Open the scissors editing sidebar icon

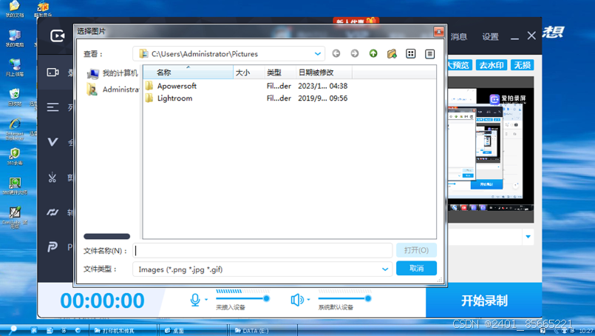(x=52, y=177)
